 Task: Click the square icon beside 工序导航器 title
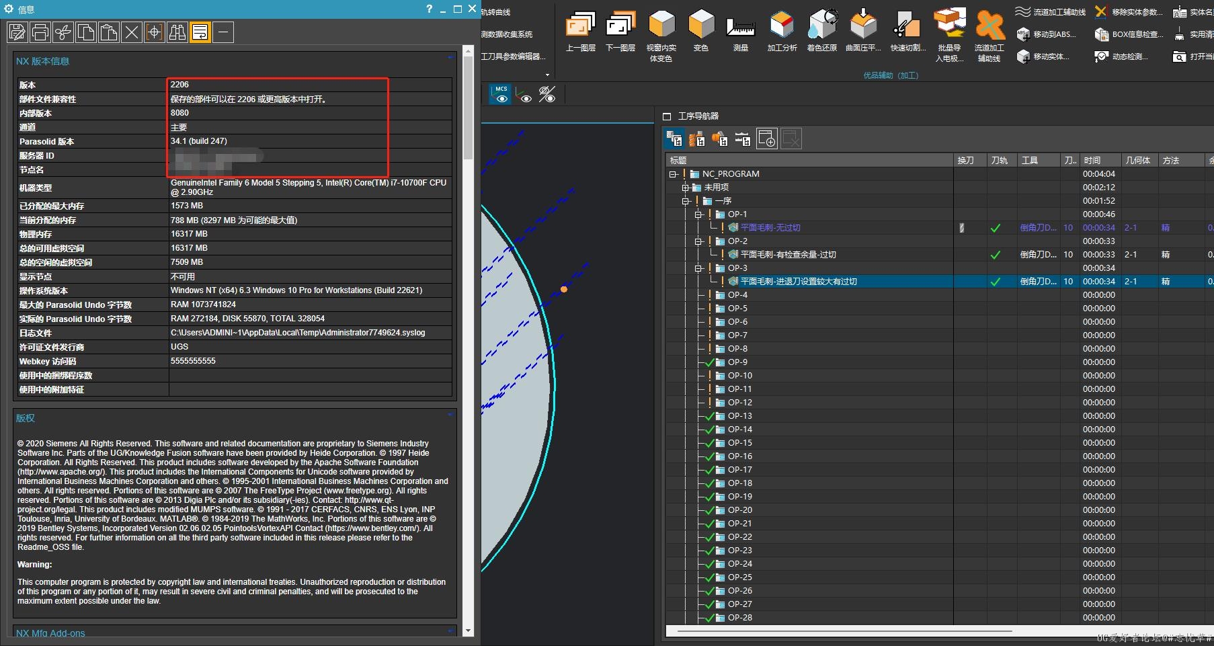coord(667,116)
